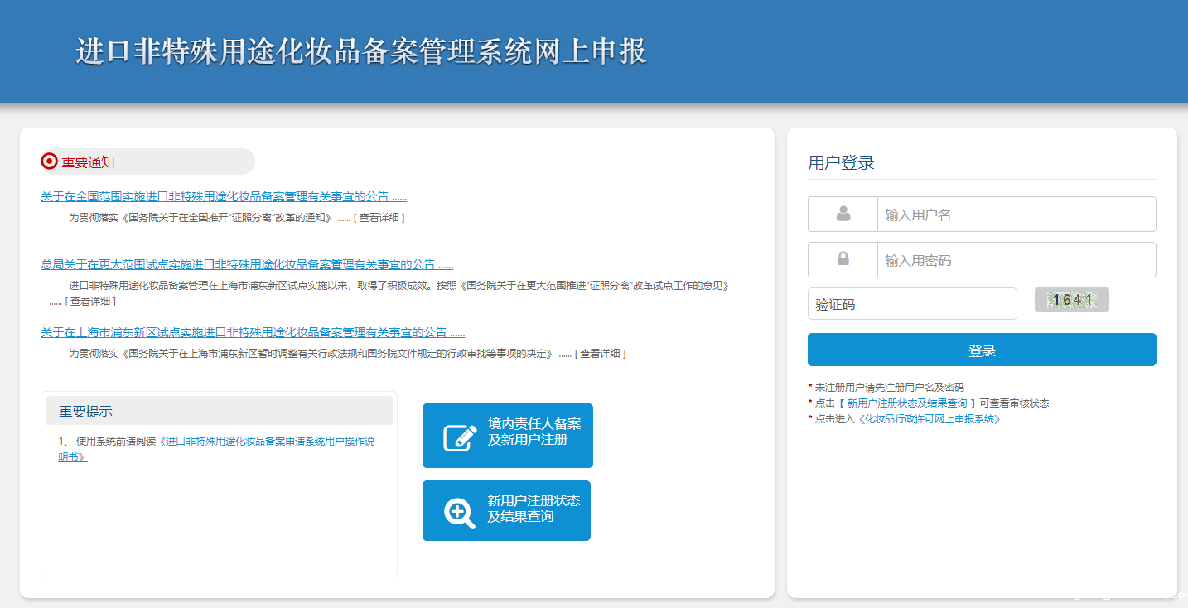Open the 关于在全国范围实施 announcement link
Viewport: 1188px width, 608px height.
pyautogui.click(x=224, y=197)
